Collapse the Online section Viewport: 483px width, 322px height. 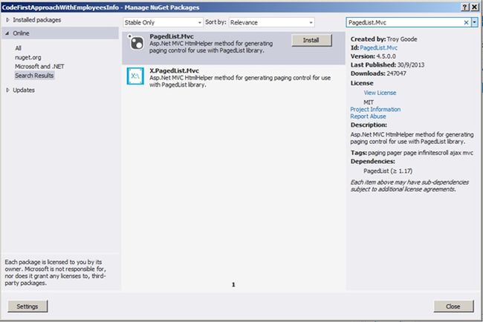(7, 33)
